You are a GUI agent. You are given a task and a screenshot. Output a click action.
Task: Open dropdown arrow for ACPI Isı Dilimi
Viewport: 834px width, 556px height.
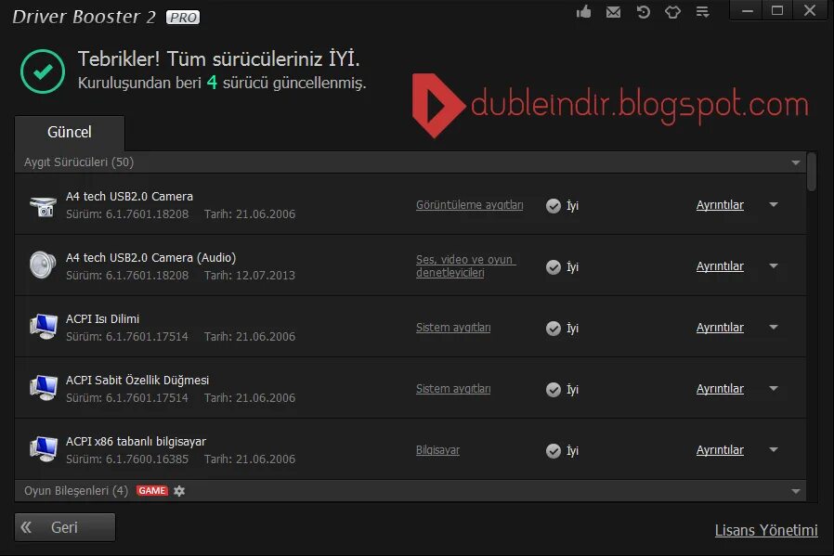[x=774, y=327]
